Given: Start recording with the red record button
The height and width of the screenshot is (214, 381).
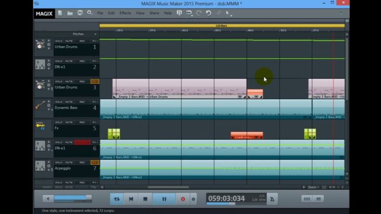Looking at the screenshot, I should (x=183, y=199).
